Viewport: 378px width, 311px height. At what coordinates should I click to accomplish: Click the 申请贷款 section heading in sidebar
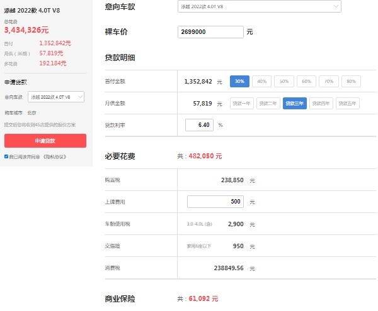[x=16, y=82]
